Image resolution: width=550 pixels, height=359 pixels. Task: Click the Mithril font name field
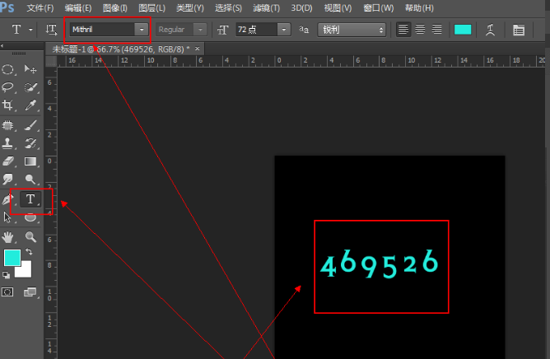pyautogui.click(x=102, y=30)
